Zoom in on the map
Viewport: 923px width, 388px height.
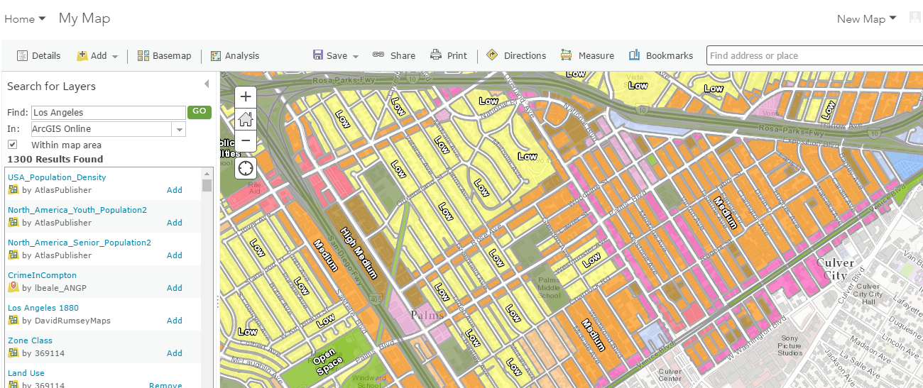pos(246,96)
